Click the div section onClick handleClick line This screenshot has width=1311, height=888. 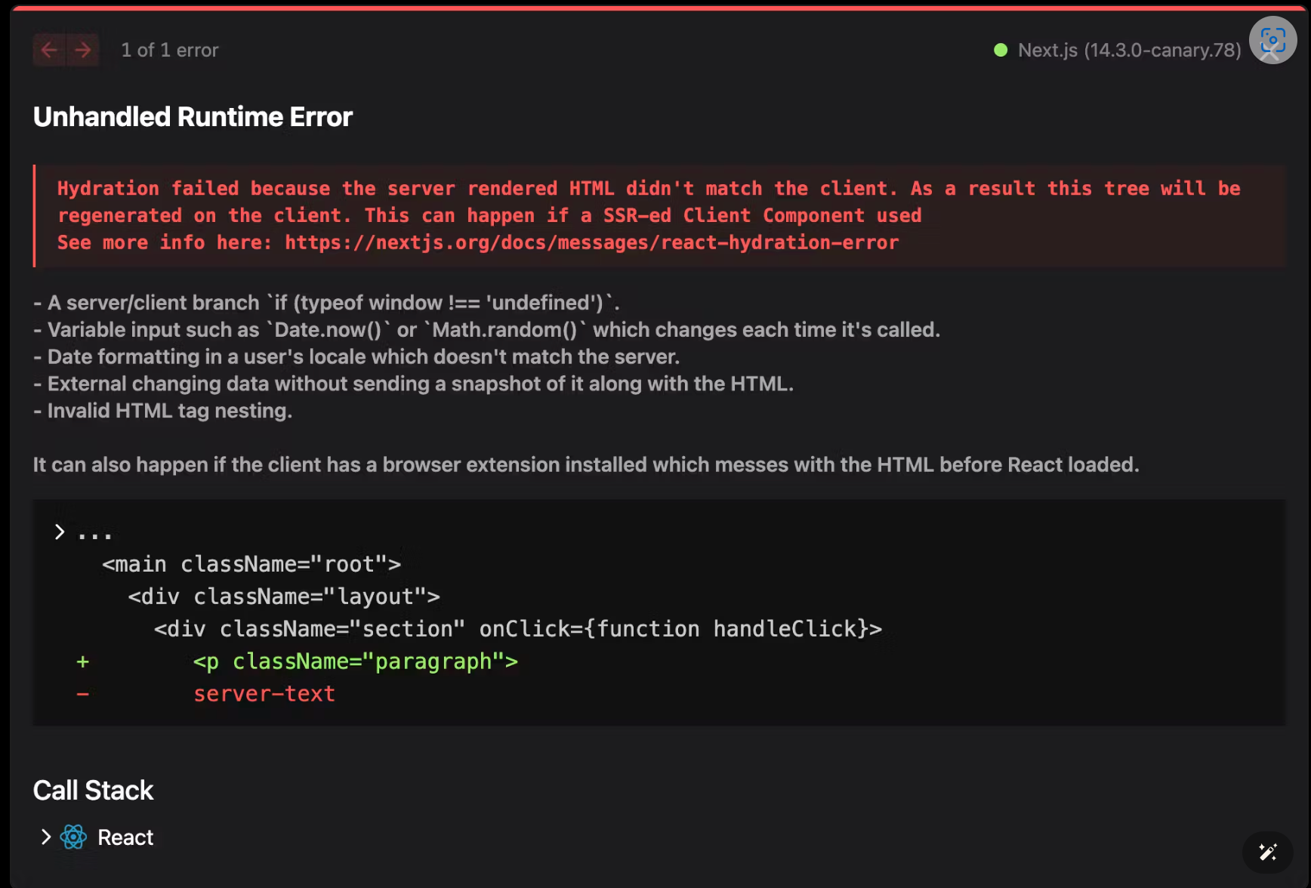(x=518, y=629)
